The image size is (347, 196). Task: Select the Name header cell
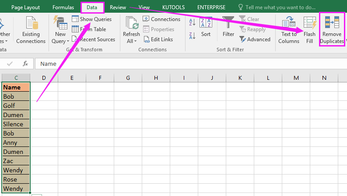[16, 87]
